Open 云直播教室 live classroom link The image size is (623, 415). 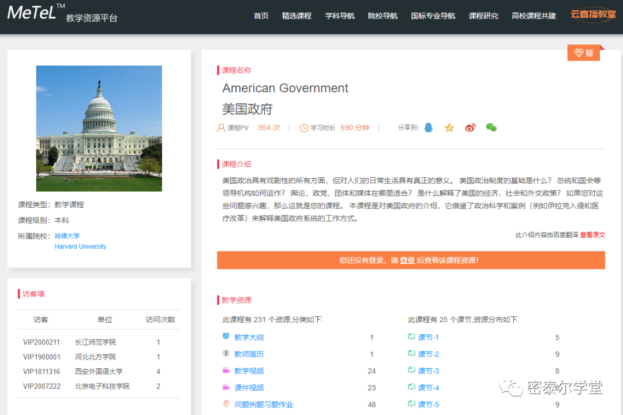click(593, 14)
